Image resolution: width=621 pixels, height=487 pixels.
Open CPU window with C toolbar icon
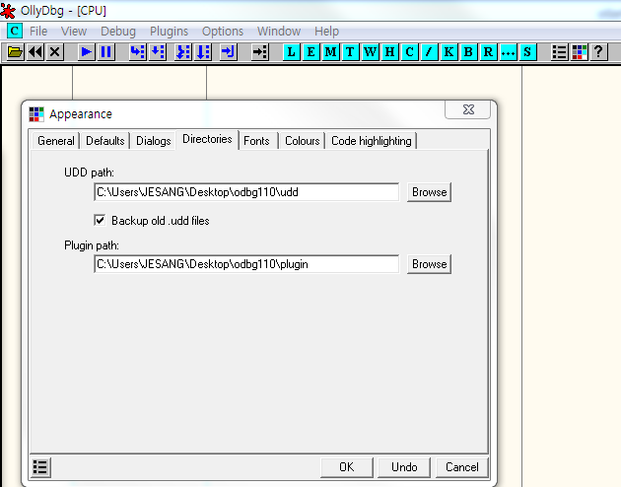point(409,52)
